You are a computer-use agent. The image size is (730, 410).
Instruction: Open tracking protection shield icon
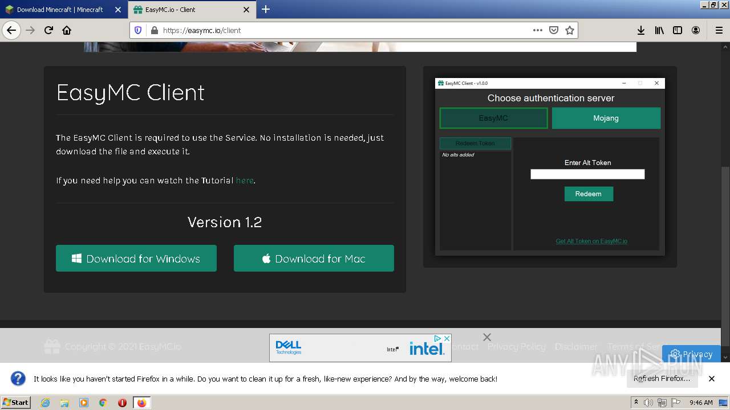[138, 30]
